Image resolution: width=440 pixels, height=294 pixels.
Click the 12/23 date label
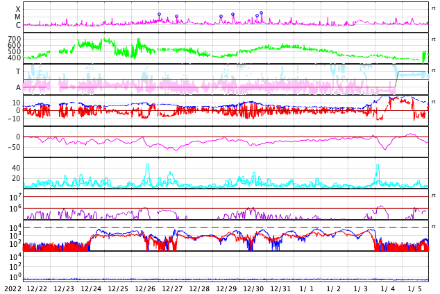pyautogui.click(x=64, y=289)
